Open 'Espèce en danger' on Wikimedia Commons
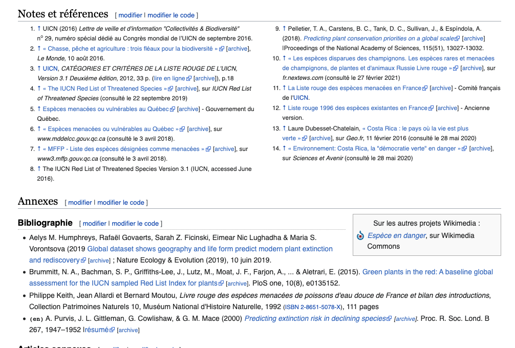 pyautogui.click(x=396, y=236)
